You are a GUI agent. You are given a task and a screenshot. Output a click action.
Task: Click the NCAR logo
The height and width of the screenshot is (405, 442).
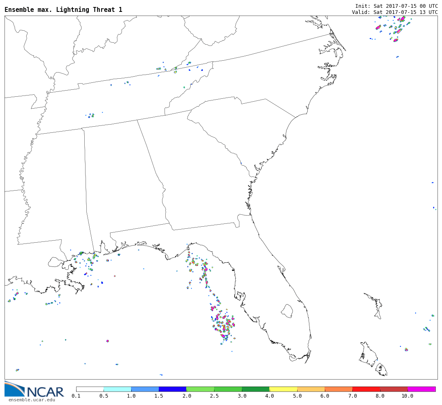pyautogui.click(x=34, y=389)
